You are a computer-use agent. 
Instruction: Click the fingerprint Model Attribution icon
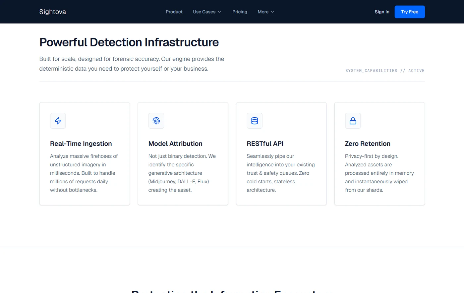coord(156,121)
